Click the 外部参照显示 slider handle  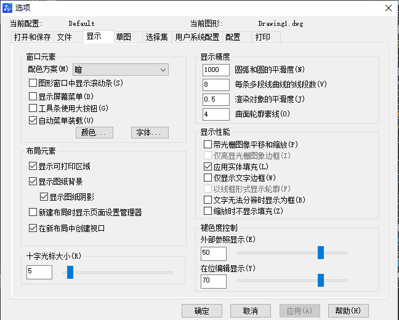coord(321,253)
